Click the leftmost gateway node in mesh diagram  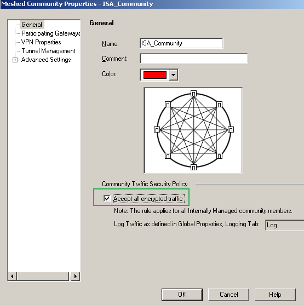tap(157, 129)
